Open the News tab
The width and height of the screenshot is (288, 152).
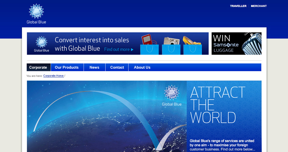point(94,67)
